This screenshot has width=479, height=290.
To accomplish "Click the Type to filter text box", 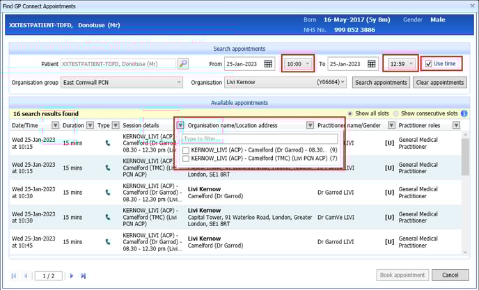I will (x=259, y=138).
